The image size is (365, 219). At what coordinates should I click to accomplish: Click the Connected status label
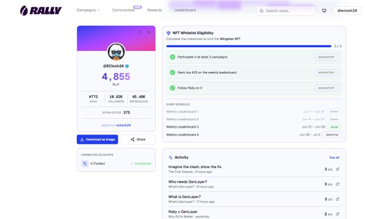(141, 163)
